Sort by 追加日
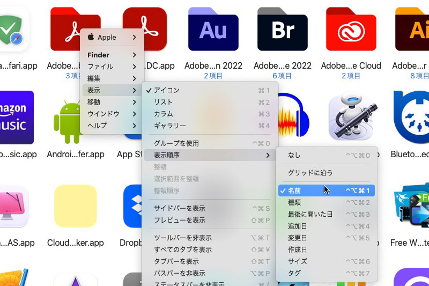The width and height of the screenshot is (429, 286). (327, 226)
